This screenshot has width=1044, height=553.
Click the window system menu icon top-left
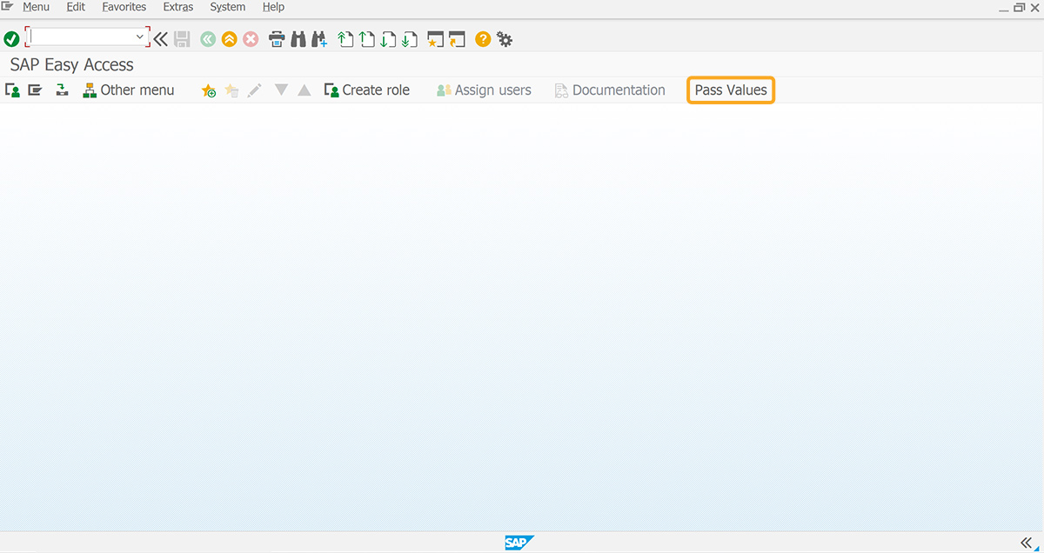click(x=7, y=6)
